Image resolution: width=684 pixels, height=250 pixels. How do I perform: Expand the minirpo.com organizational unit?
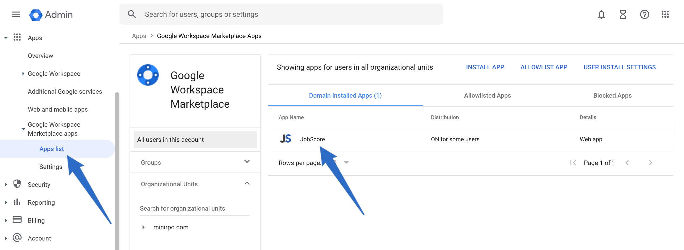coord(144,227)
